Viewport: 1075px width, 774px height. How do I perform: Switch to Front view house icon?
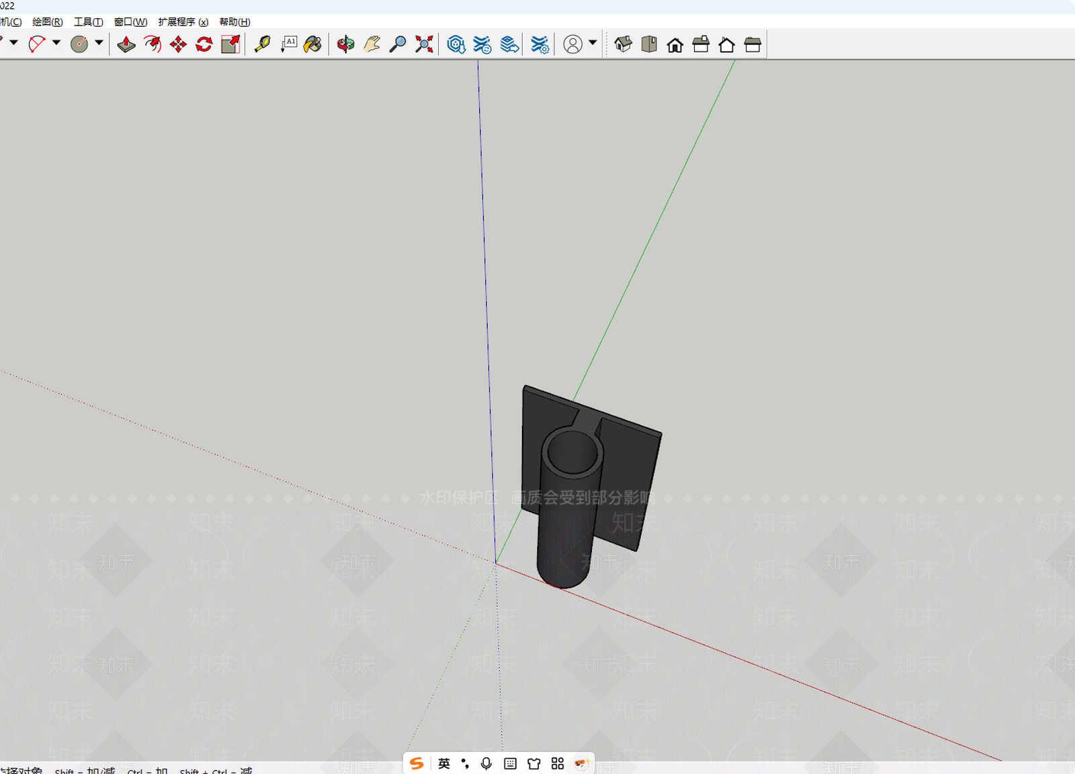click(x=675, y=45)
